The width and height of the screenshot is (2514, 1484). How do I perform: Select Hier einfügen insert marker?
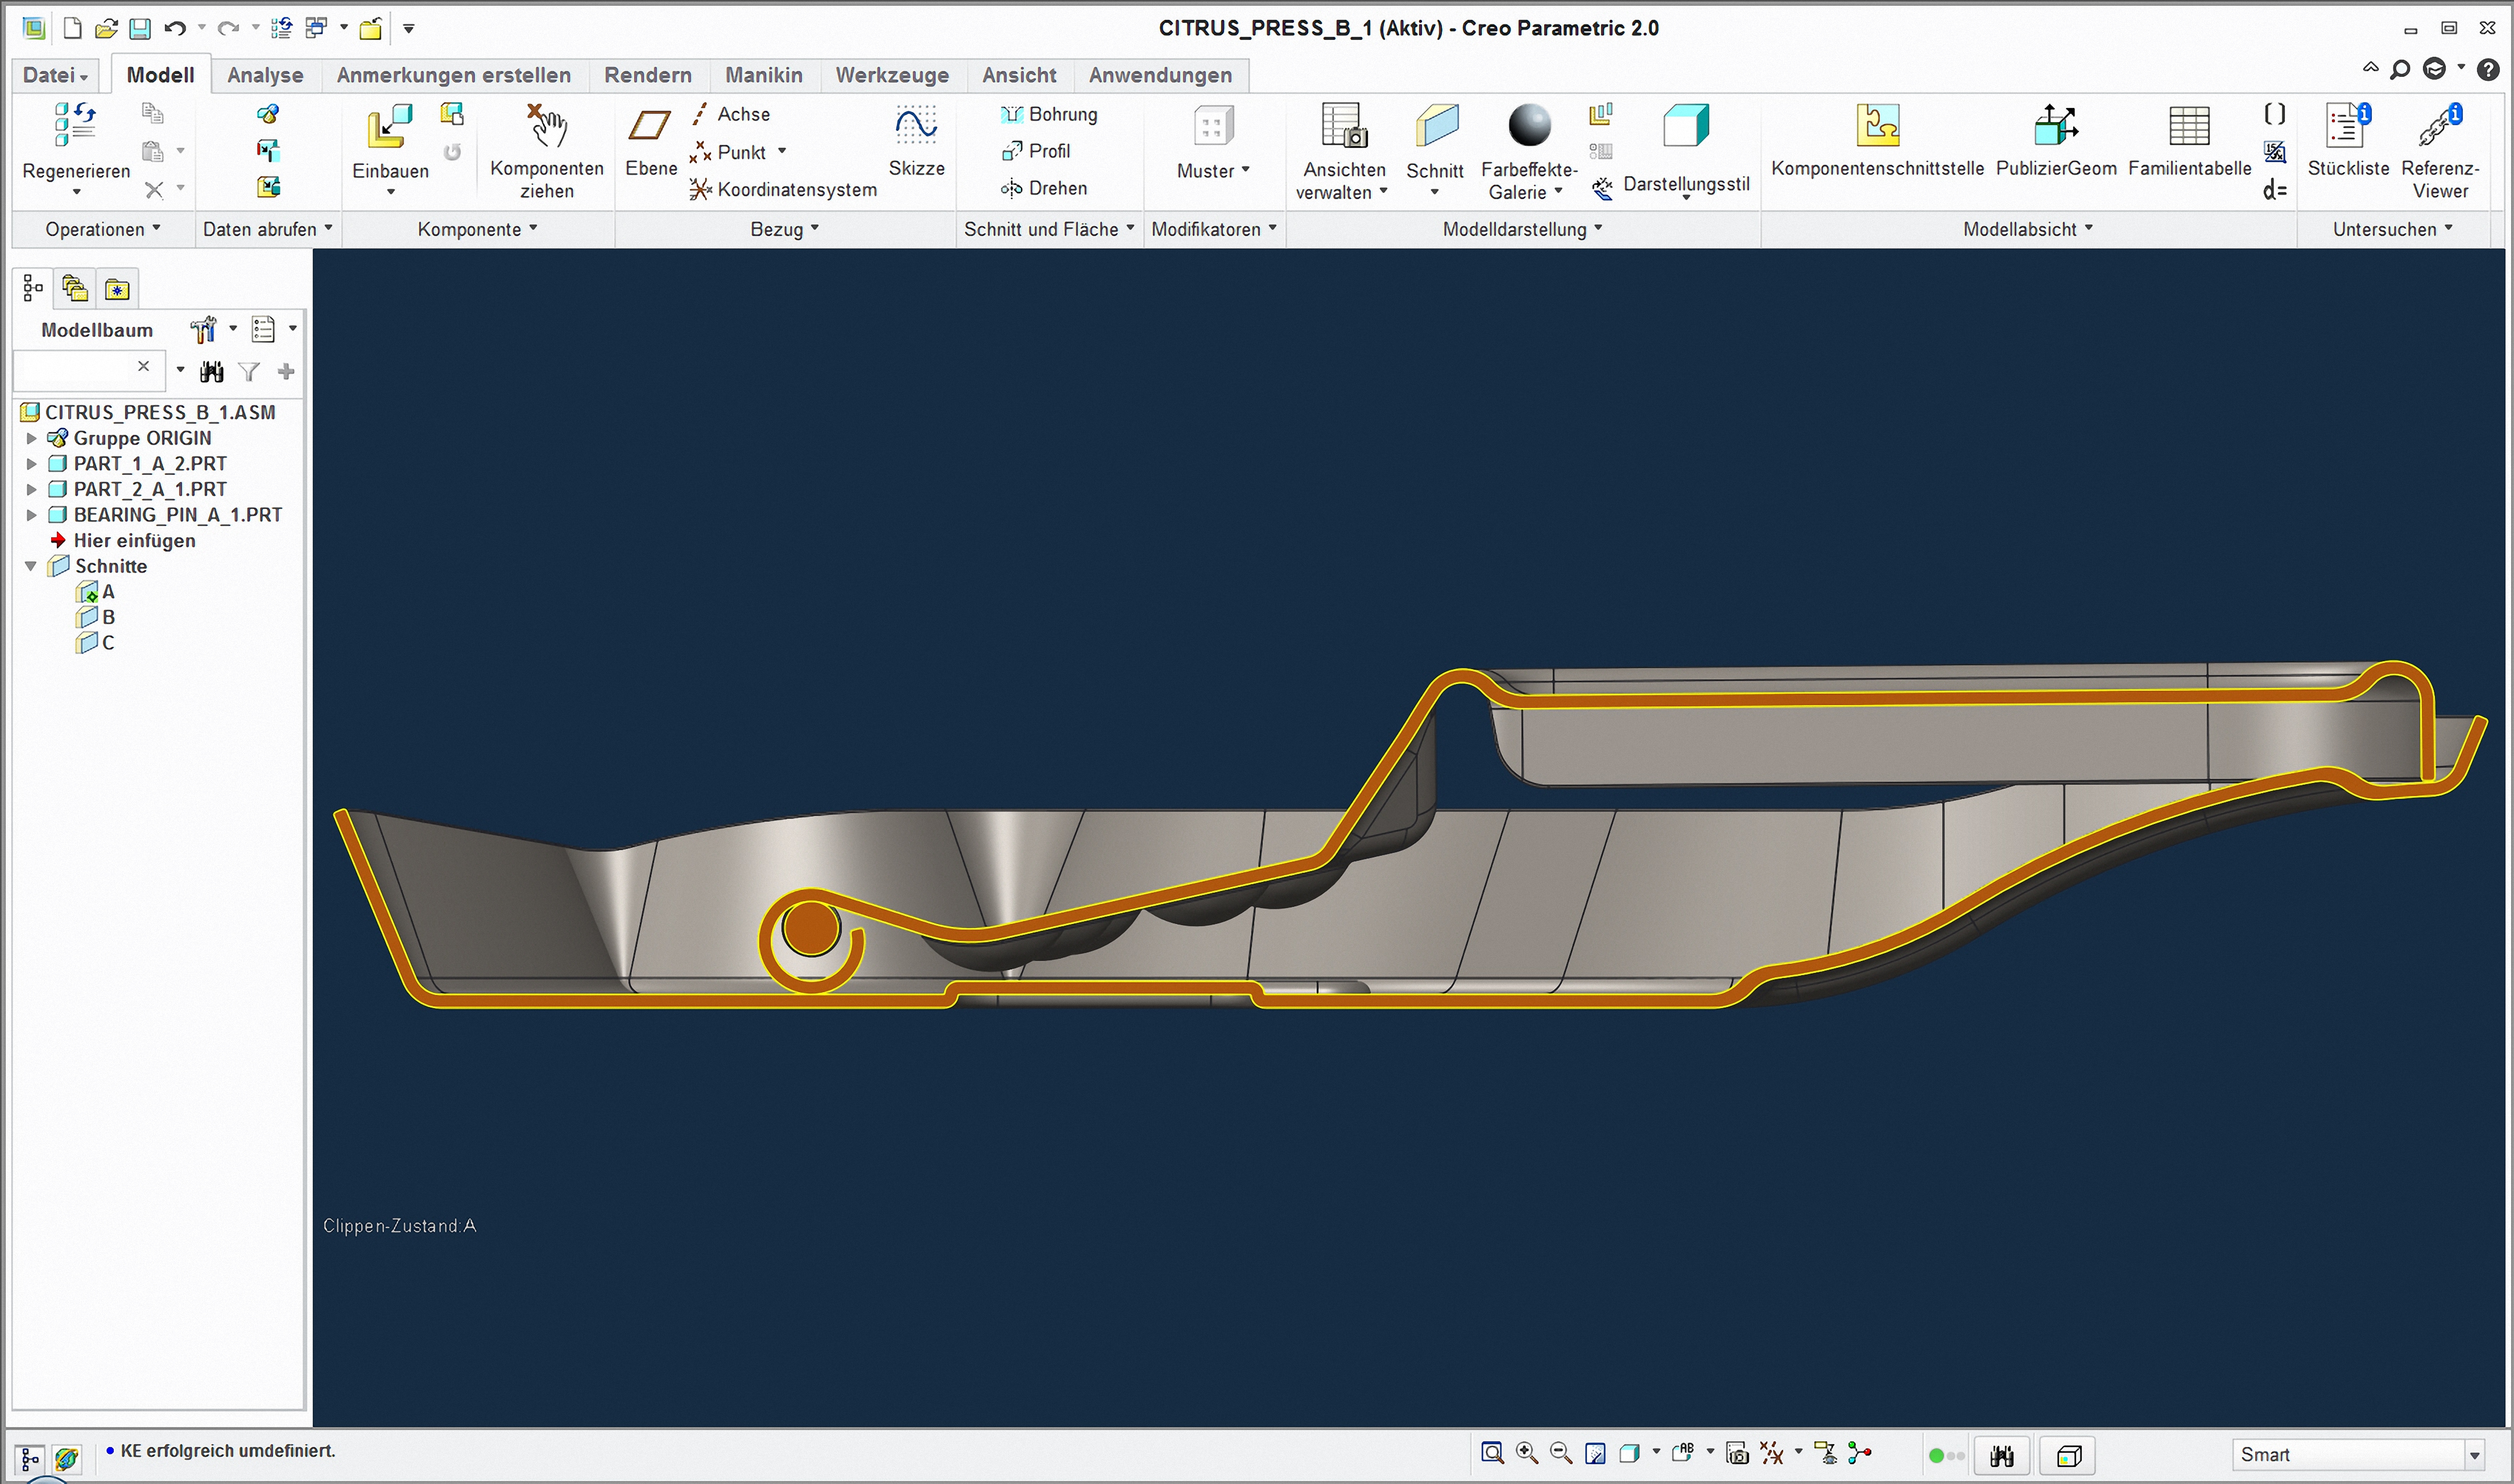point(123,541)
